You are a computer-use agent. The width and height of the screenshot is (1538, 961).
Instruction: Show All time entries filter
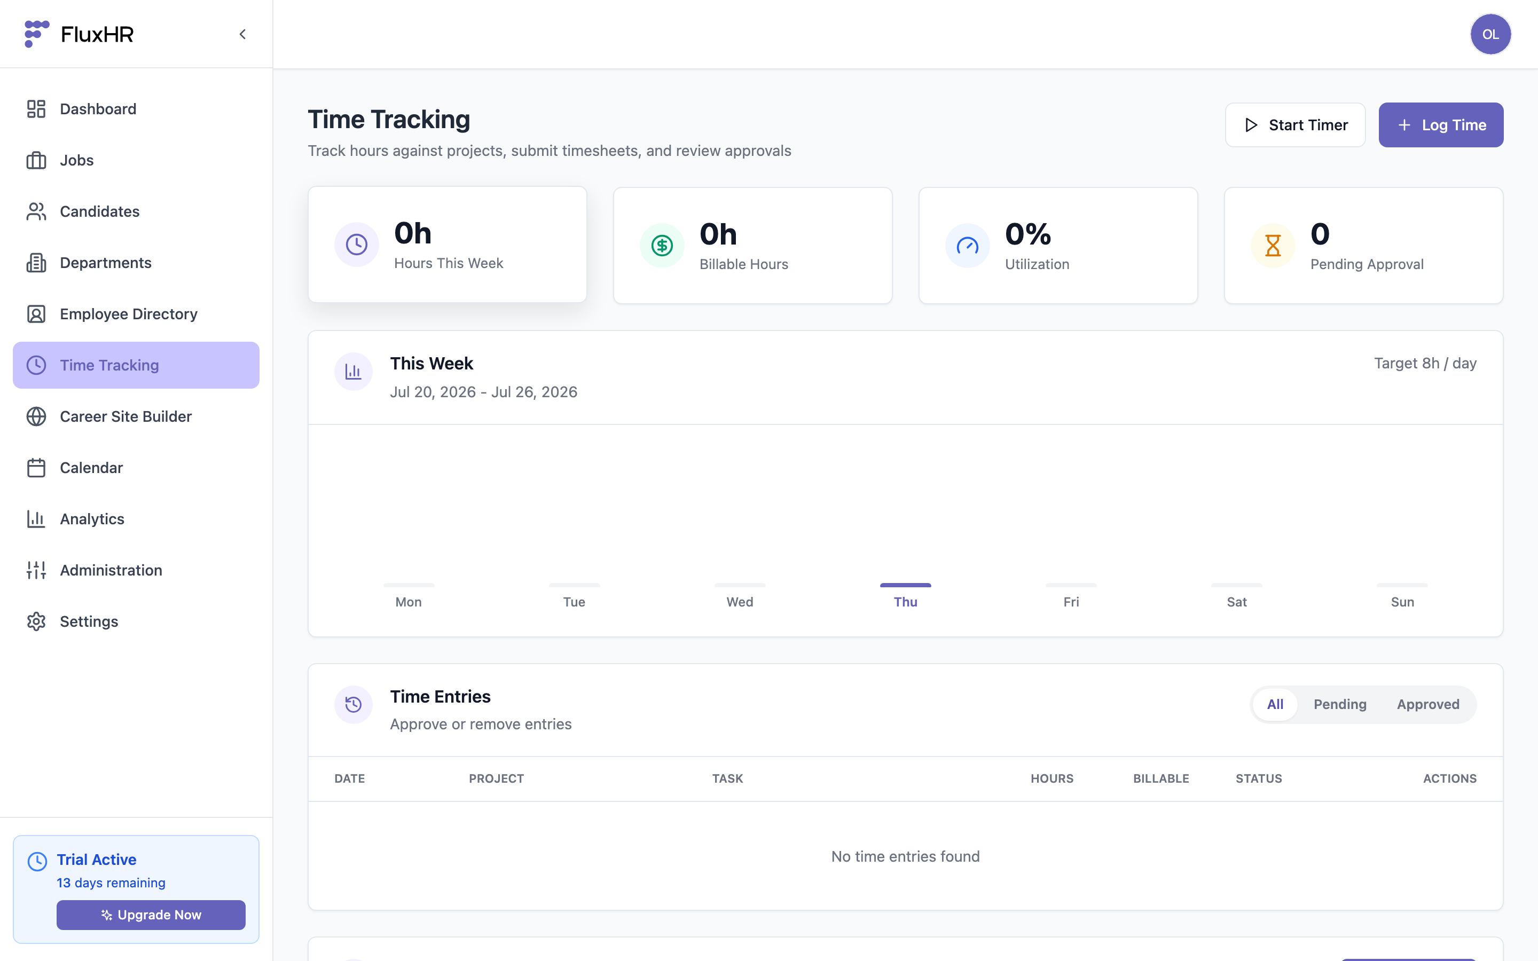1275,704
